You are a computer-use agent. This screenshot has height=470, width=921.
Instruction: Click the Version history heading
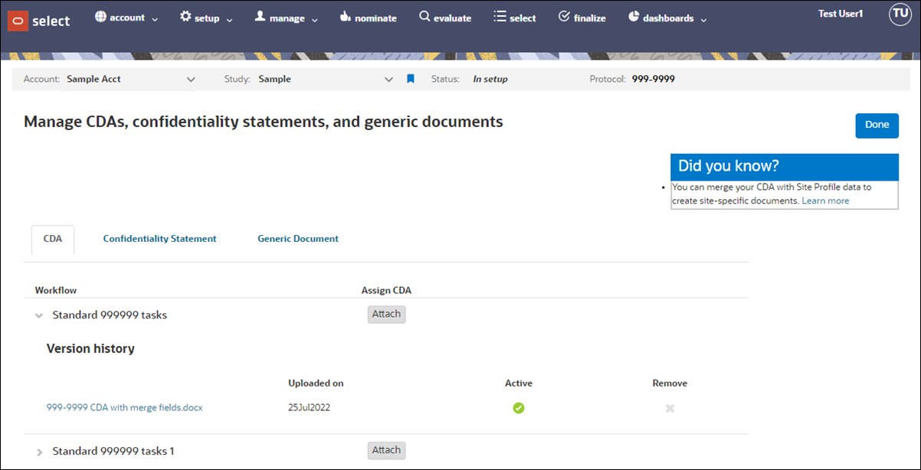pos(90,348)
